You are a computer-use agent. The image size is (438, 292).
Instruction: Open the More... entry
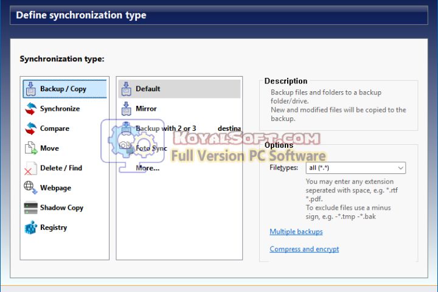148,169
